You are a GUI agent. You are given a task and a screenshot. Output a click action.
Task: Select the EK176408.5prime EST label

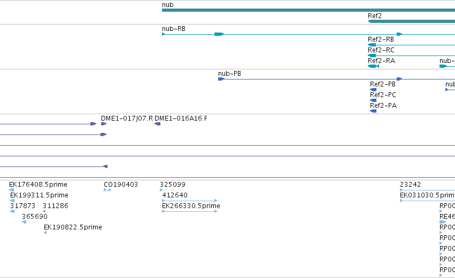(x=38, y=185)
